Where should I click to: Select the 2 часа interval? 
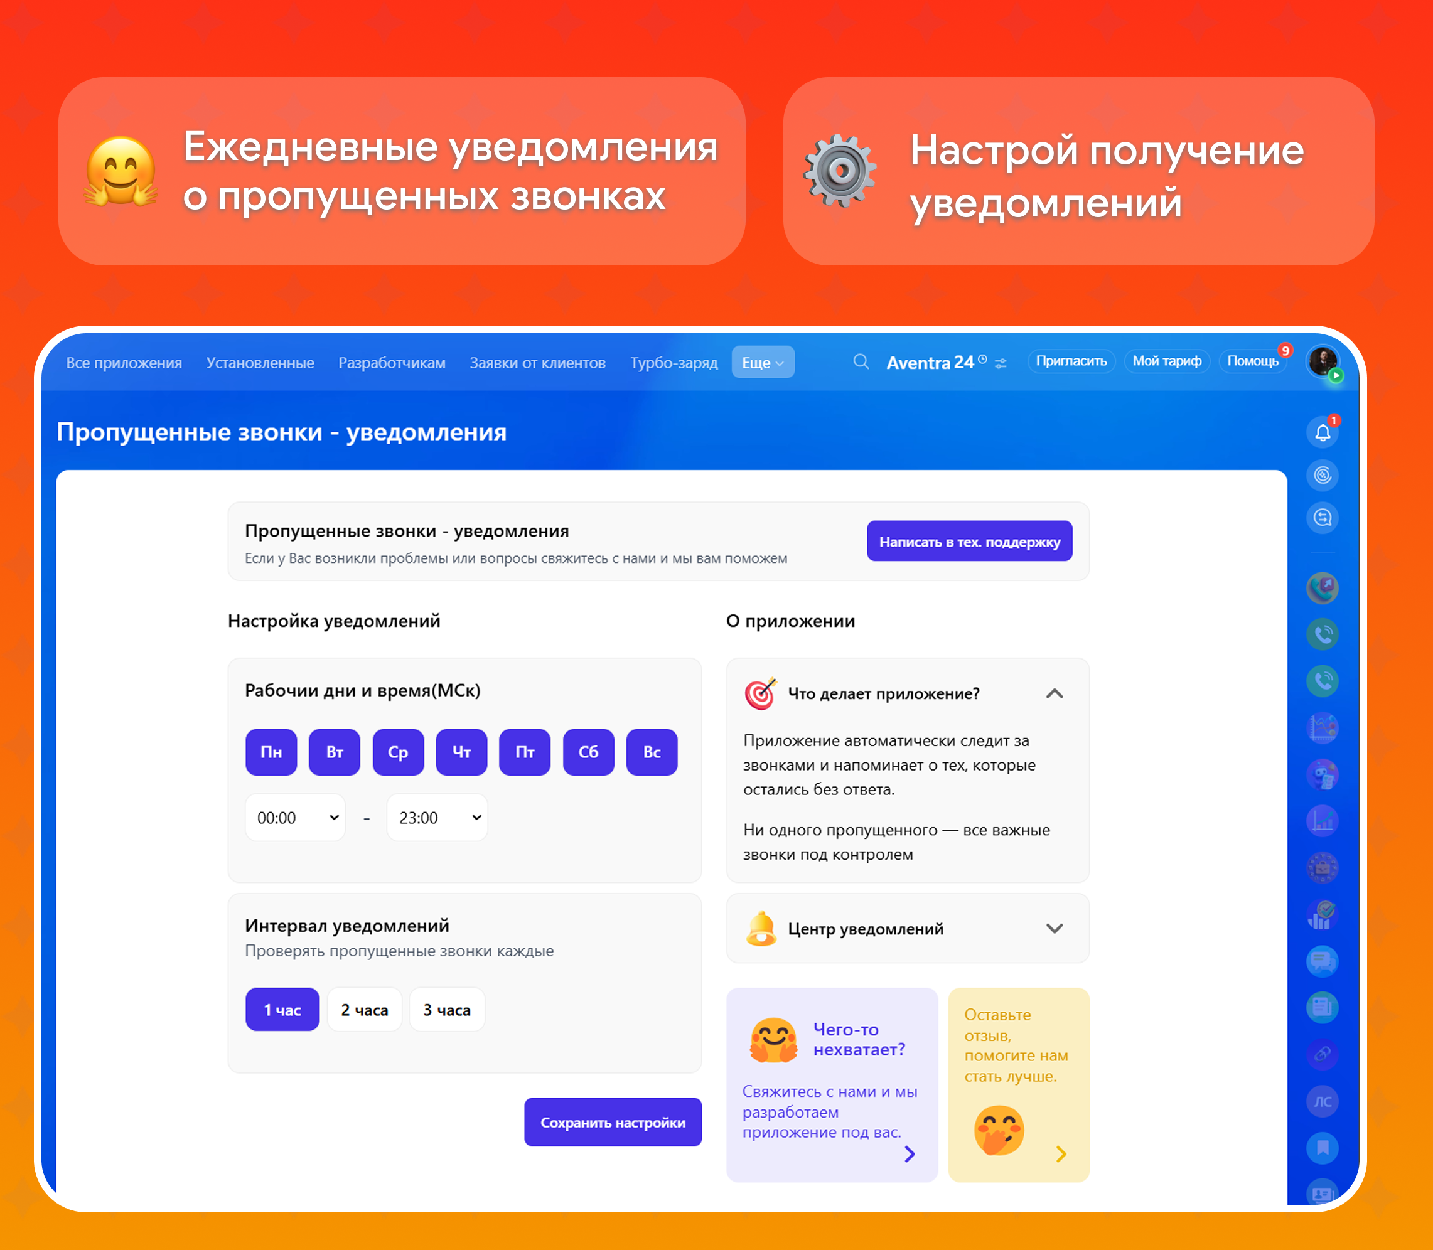click(364, 1009)
